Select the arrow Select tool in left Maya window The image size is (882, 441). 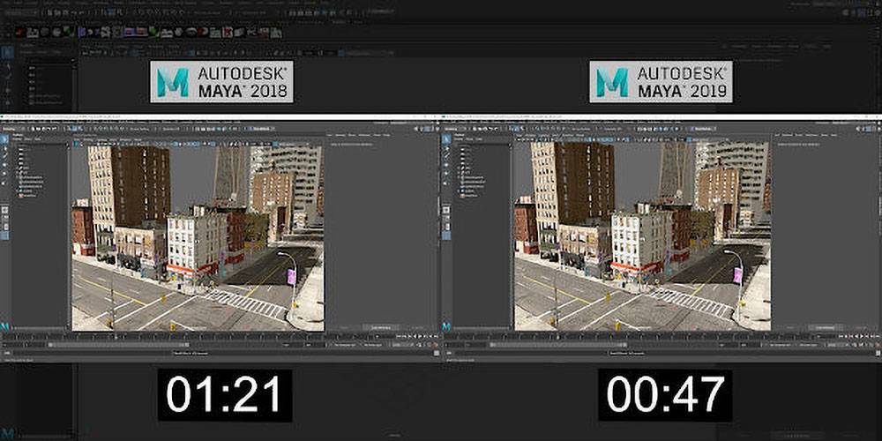point(5,139)
